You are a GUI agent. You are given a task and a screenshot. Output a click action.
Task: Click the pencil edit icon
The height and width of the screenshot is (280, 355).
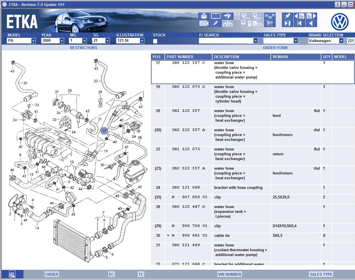coord(216,24)
